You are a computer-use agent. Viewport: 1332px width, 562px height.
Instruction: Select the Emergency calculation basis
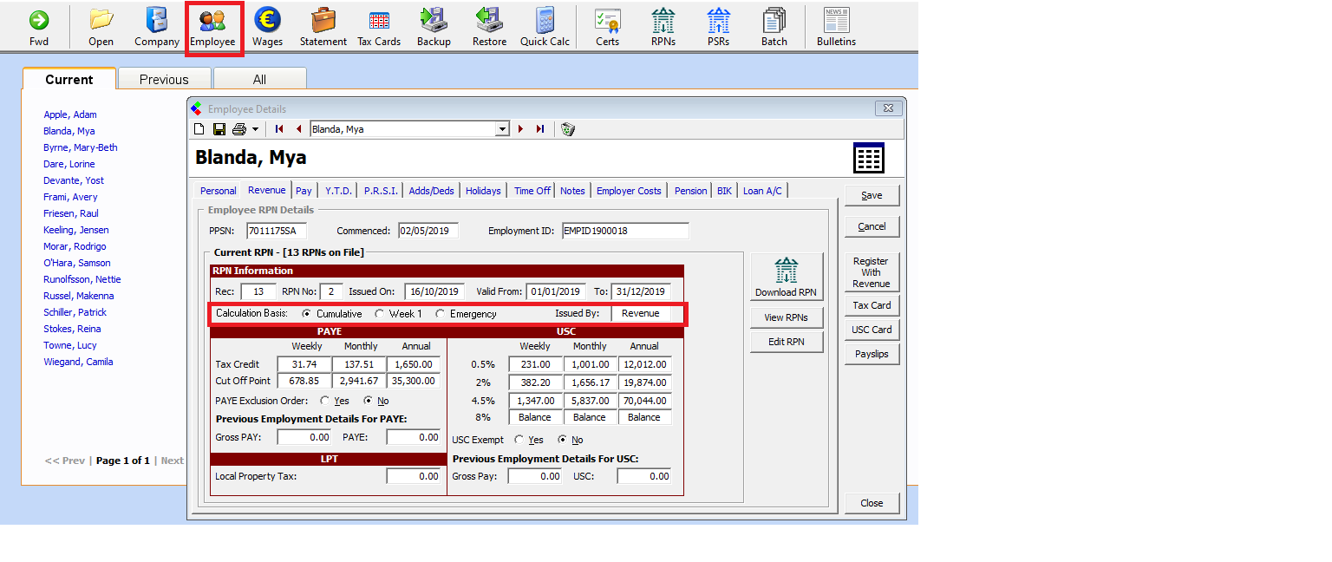441,314
